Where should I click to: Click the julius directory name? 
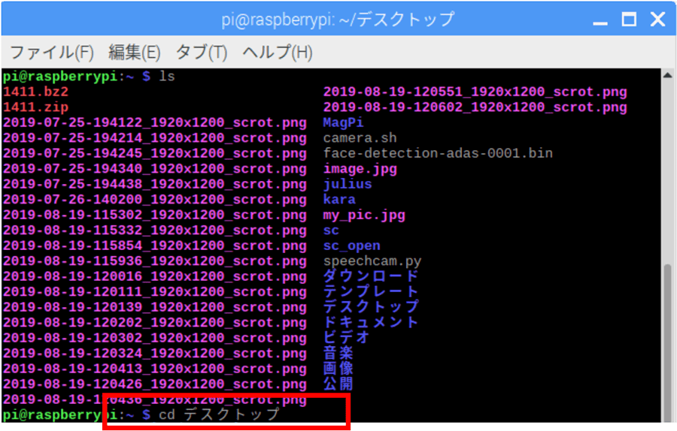[x=348, y=185]
